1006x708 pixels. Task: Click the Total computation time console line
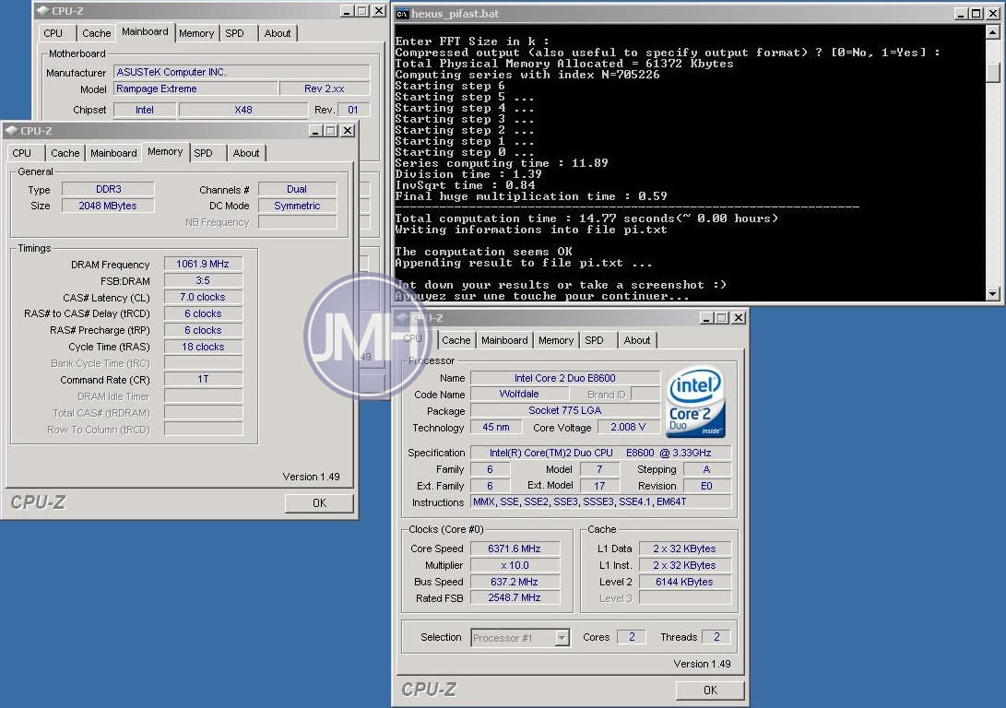[x=586, y=218]
